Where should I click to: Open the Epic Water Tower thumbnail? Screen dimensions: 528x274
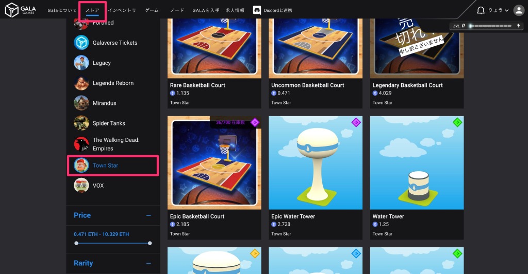coord(316,163)
